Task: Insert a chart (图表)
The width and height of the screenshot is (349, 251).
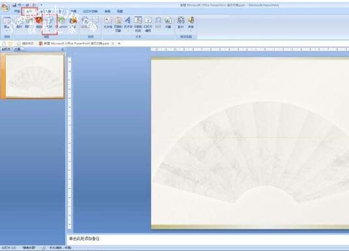Action: tap(73, 22)
